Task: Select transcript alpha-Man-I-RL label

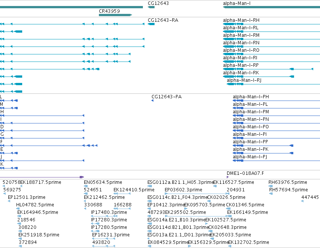Action: pyautogui.click(x=241, y=28)
